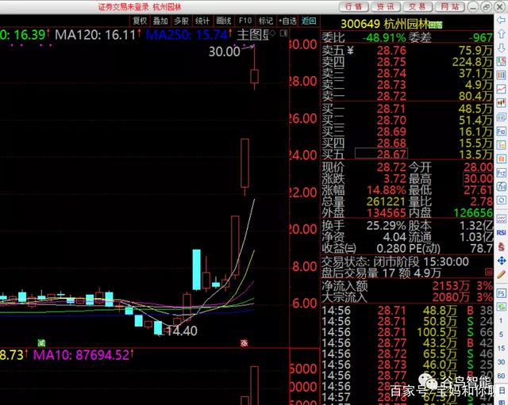The height and width of the screenshot is (405, 508).
Task: Click the red dollar sign icon
Action: 501,246
